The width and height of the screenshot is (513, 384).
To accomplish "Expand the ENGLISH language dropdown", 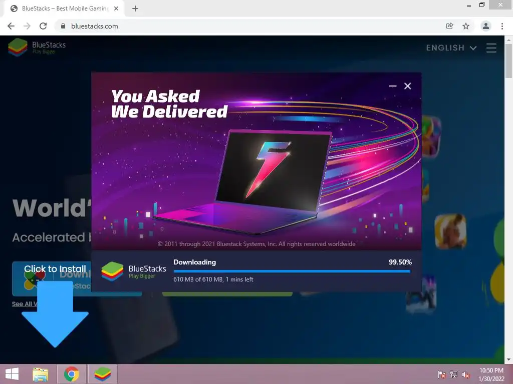I will click(x=451, y=48).
